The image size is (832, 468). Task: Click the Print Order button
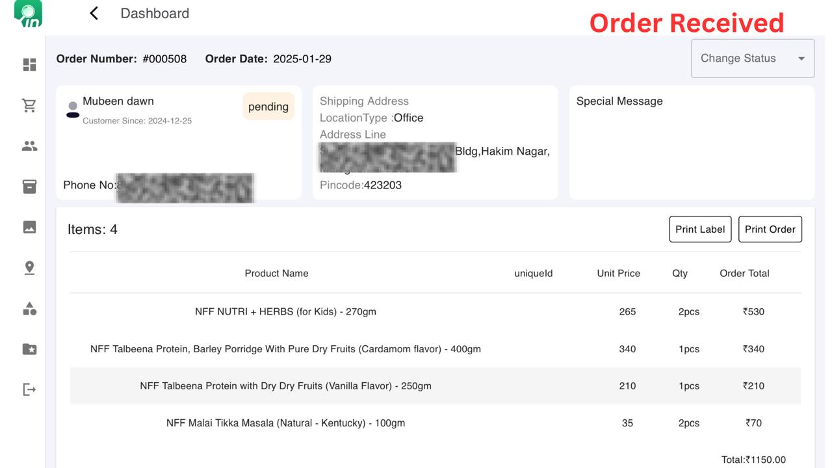[x=770, y=229]
